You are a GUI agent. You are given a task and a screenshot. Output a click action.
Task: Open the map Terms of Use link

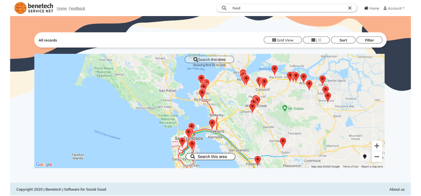click(351, 166)
